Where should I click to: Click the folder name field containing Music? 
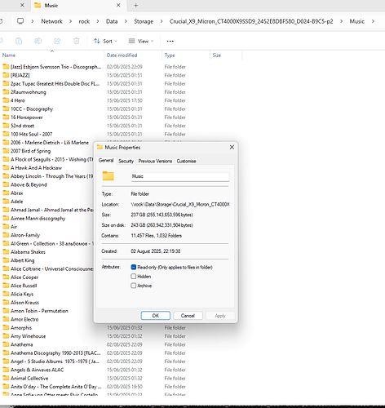pyautogui.click(x=180, y=176)
